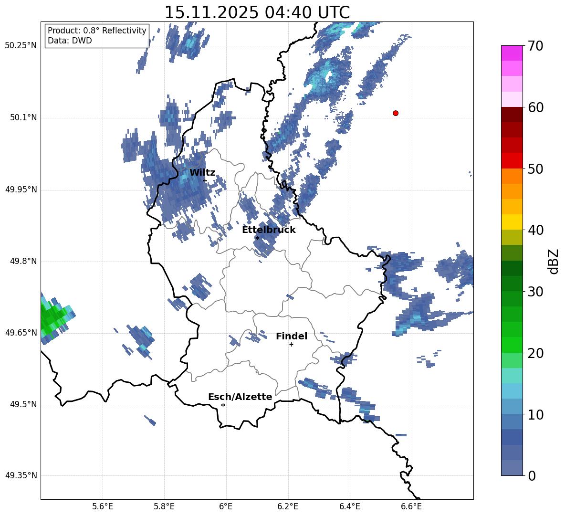Click the magenta swatch at the colorbar top

tap(512, 53)
